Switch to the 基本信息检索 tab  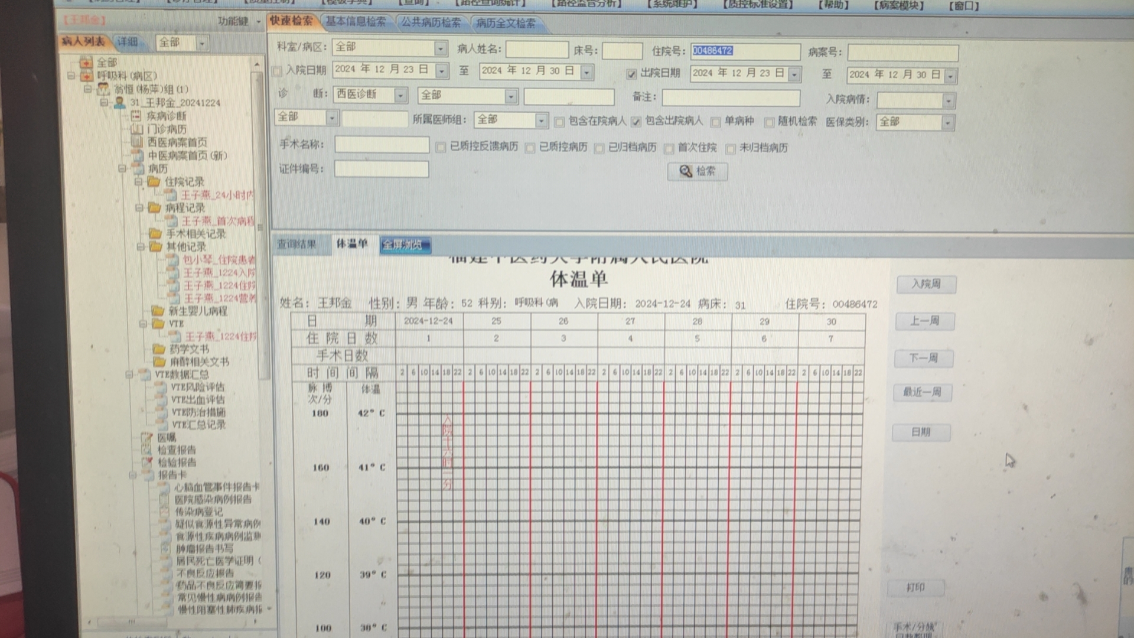point(356,22)
